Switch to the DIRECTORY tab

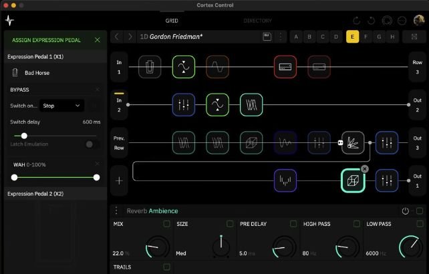coord(257,21)
